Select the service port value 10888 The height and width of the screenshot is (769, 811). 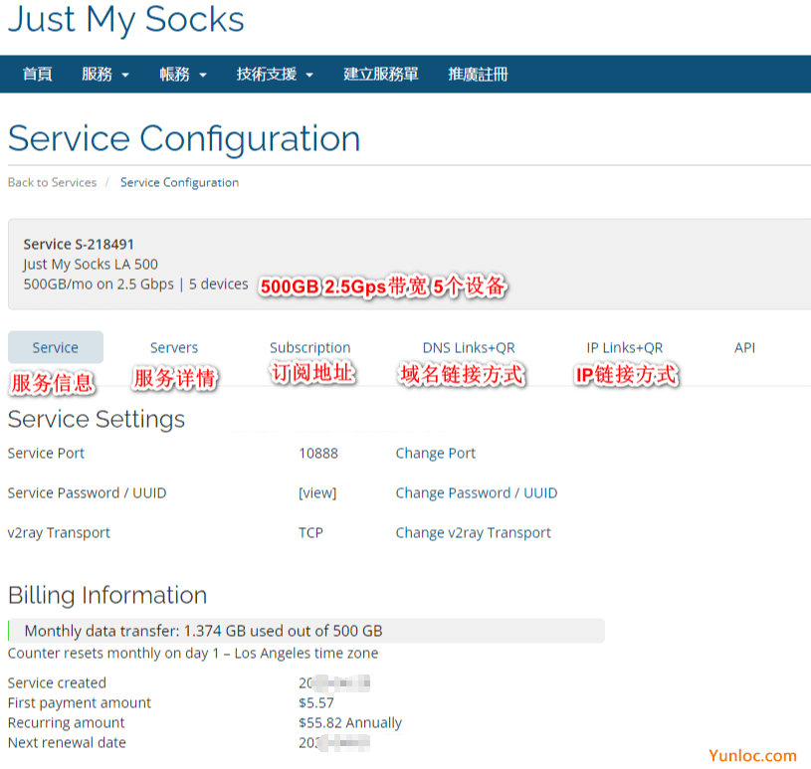318,453
